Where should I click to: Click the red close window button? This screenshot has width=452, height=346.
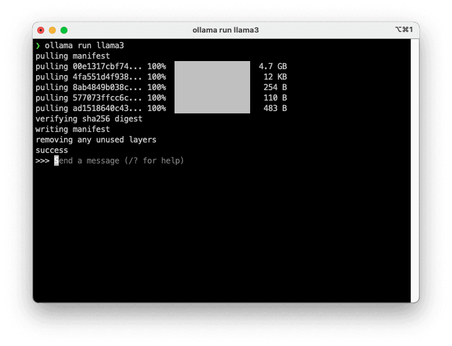pyautogui.click(x=41, y=30)
